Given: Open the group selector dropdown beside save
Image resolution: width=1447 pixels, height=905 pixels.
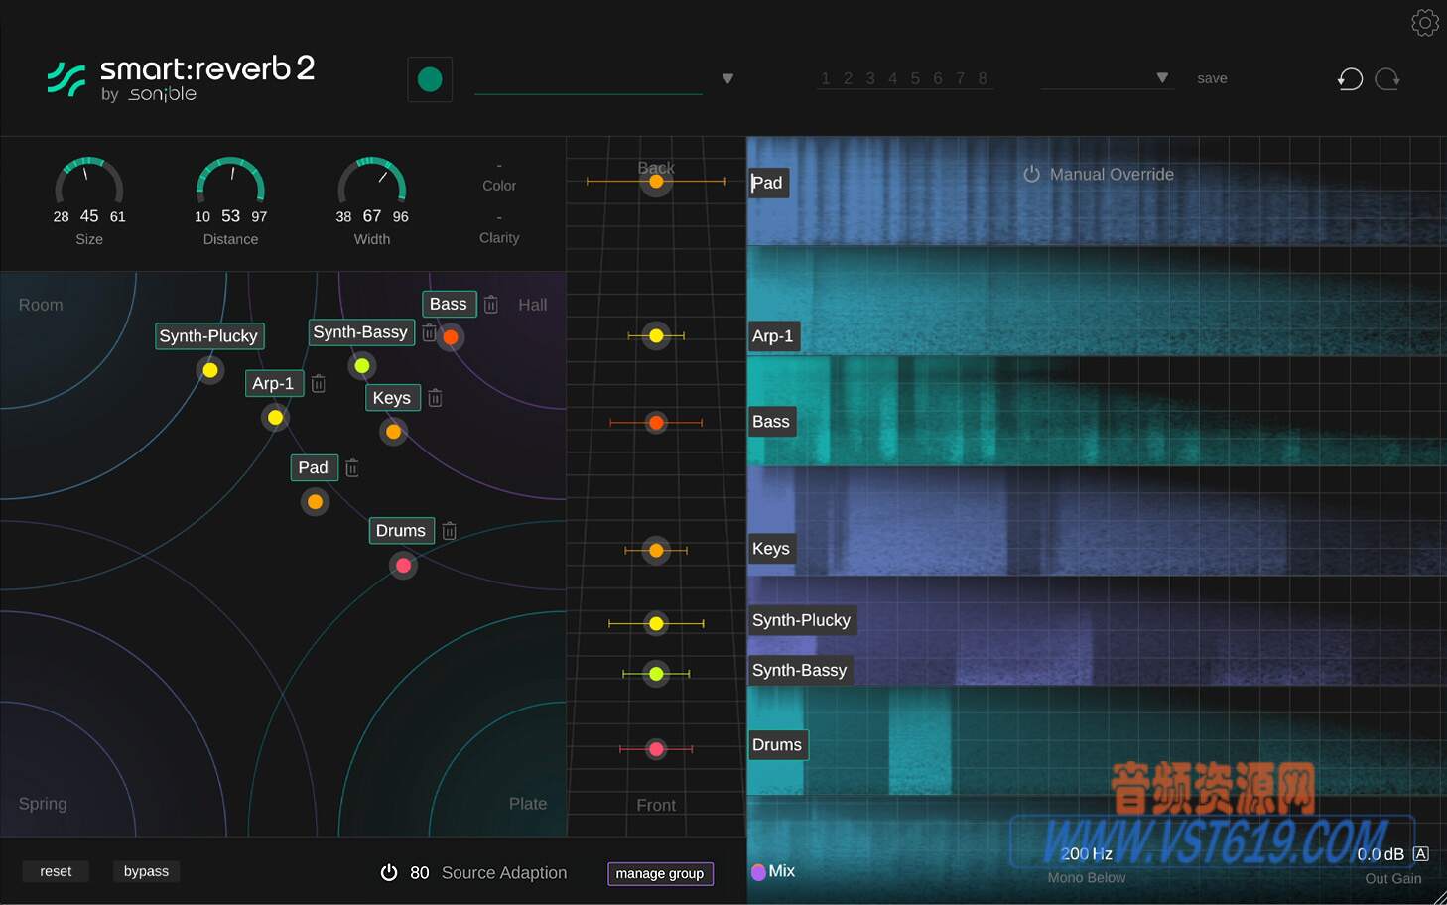Looking at the screenshot, I should (x=1161, y=75).
